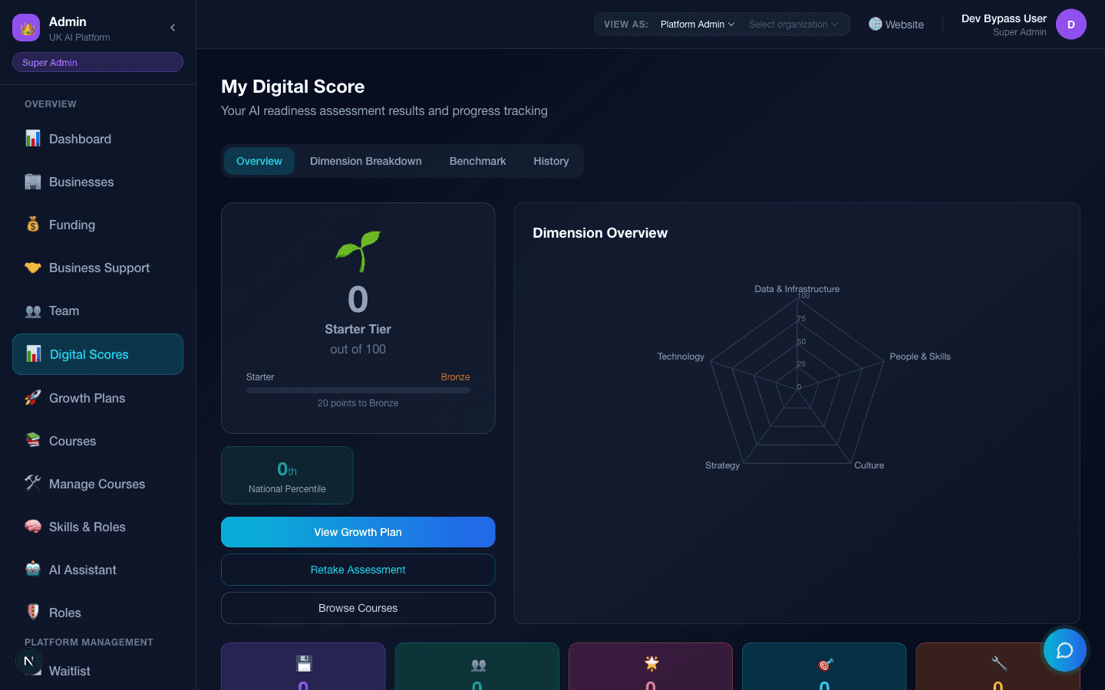This screenshot has height=690, width=1105.
Task: Click the Skills & Roles brain icon
Action: [33, 527]
